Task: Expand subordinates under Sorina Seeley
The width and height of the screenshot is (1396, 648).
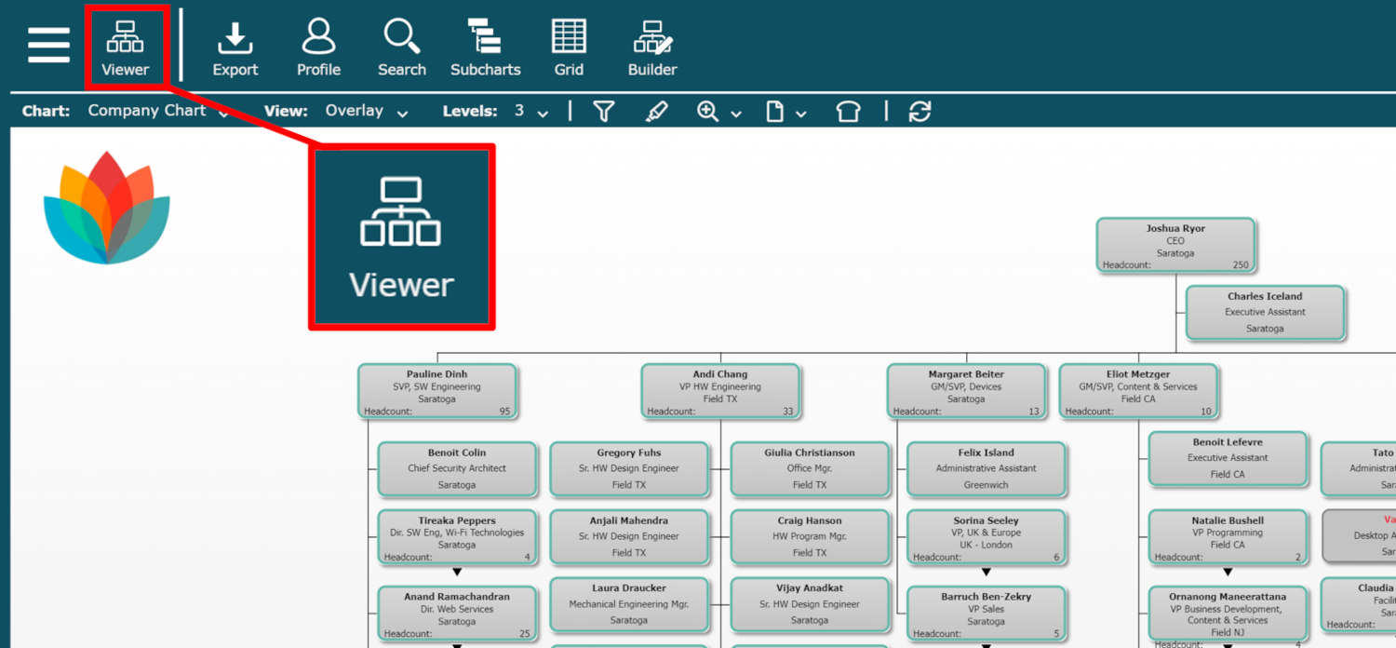Action: point(987,572)
